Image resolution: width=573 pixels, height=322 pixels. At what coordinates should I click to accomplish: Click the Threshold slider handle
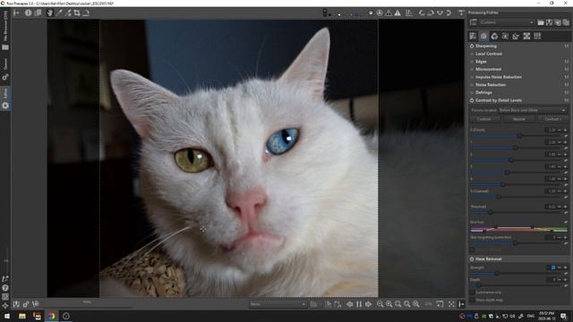491,212
